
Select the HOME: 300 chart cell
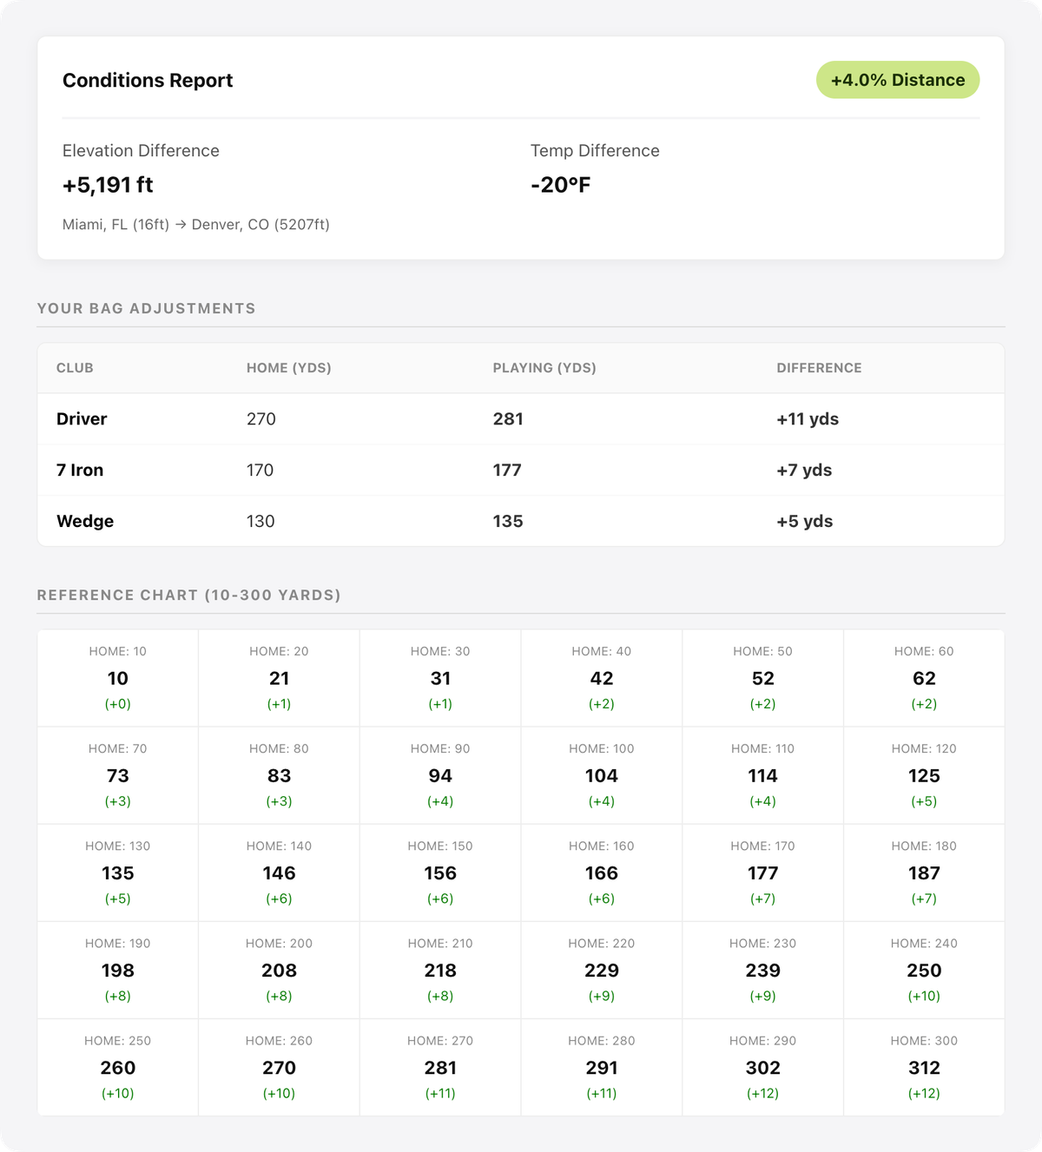924,1067
